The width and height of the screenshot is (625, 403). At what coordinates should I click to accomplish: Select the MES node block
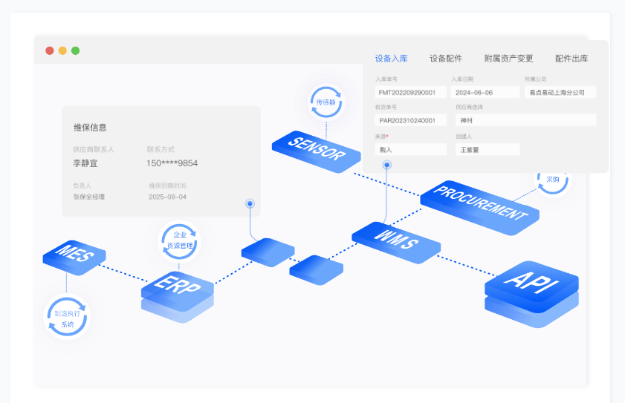(x=74, y=256)
